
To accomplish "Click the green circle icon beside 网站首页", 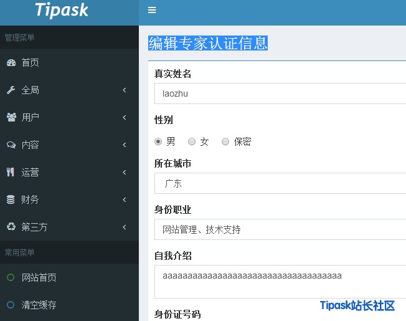I will 11,277.
